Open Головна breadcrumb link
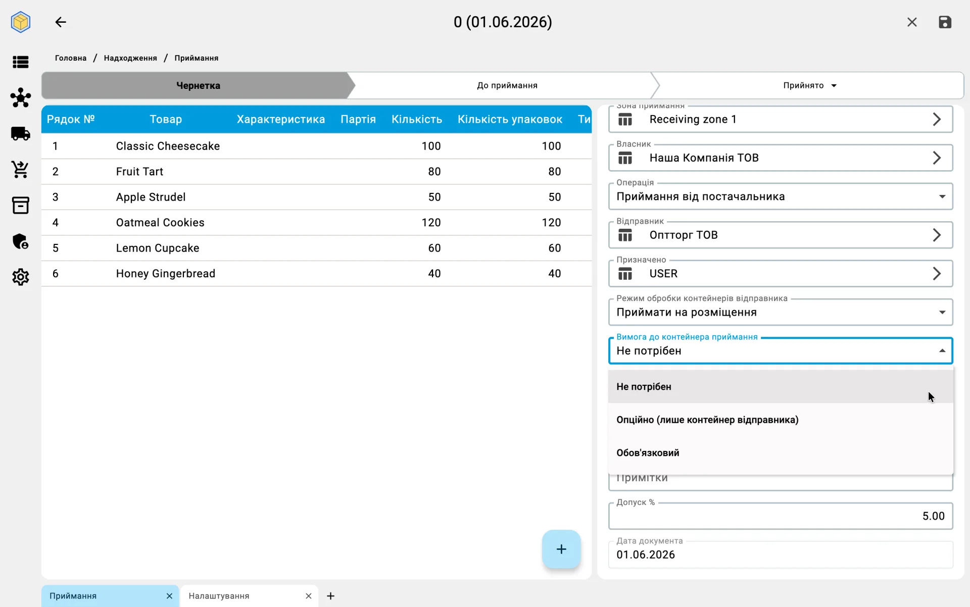 [71, 58]
